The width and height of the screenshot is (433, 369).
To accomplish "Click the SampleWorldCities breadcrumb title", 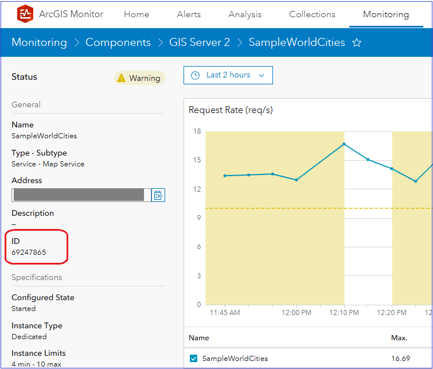I will [297, 42].
